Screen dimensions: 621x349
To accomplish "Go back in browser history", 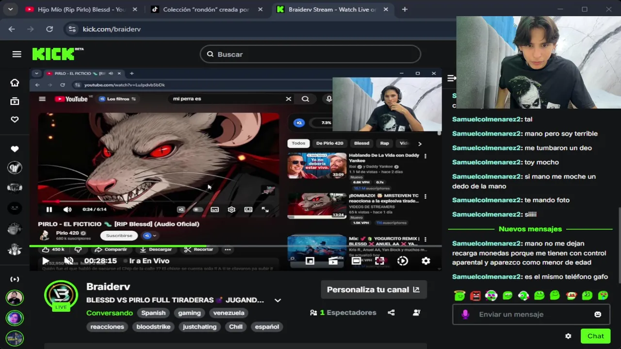I will coord(12,29).
